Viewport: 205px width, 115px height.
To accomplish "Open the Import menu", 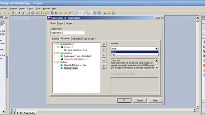I will point(22,9).
